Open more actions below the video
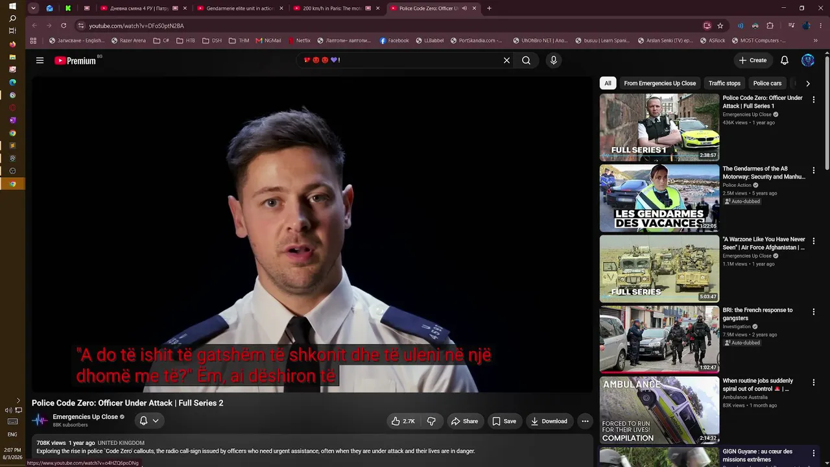 coord(585,421)
